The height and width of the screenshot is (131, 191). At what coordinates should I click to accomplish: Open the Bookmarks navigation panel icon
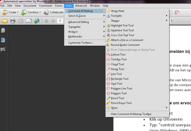3,40
